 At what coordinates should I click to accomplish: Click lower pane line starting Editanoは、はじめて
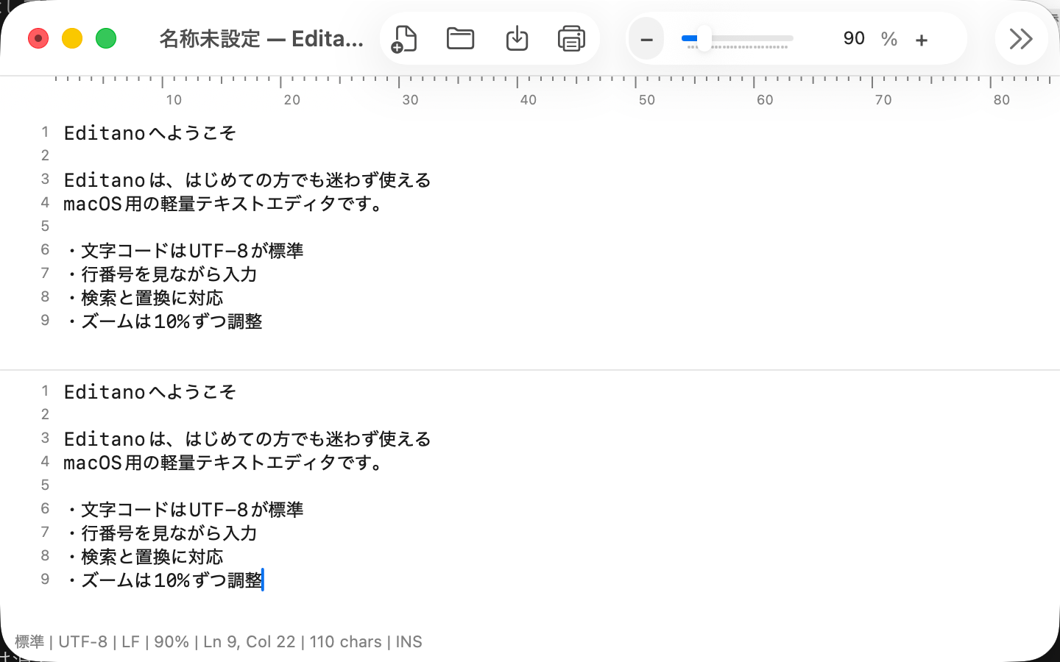(247, 438)
